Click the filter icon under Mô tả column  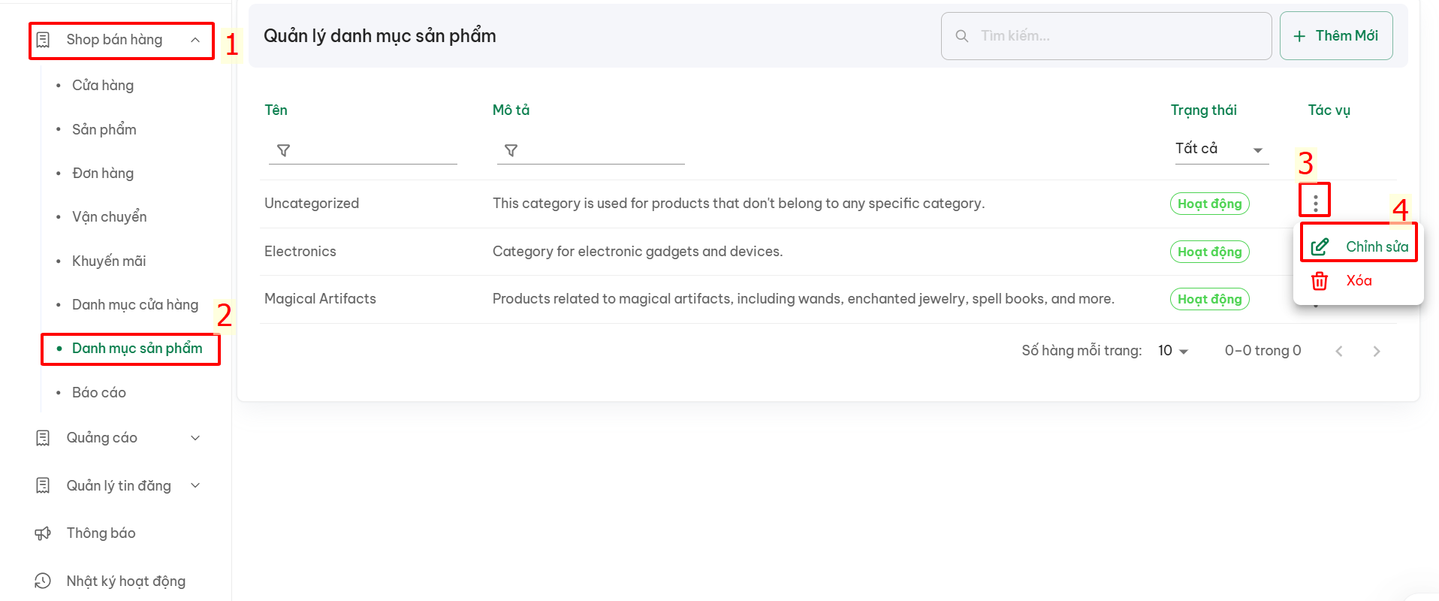511,150
